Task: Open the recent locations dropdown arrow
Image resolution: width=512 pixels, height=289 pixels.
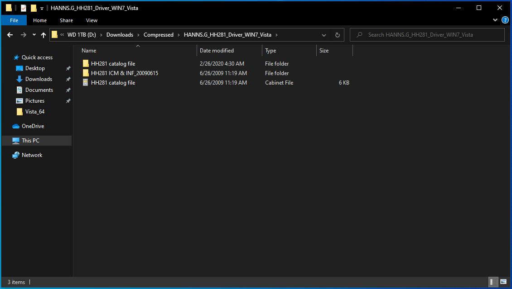Action: pos(34,35)
